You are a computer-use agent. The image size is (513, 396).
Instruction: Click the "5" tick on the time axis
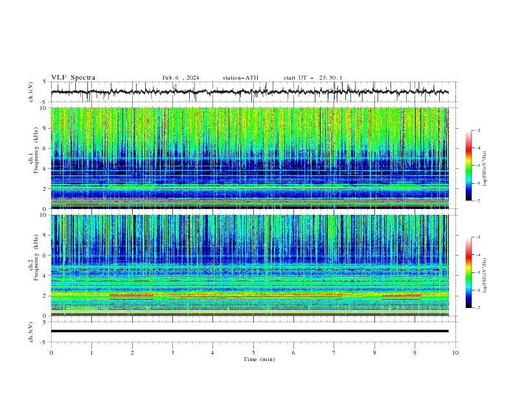(x=253, y=353)
